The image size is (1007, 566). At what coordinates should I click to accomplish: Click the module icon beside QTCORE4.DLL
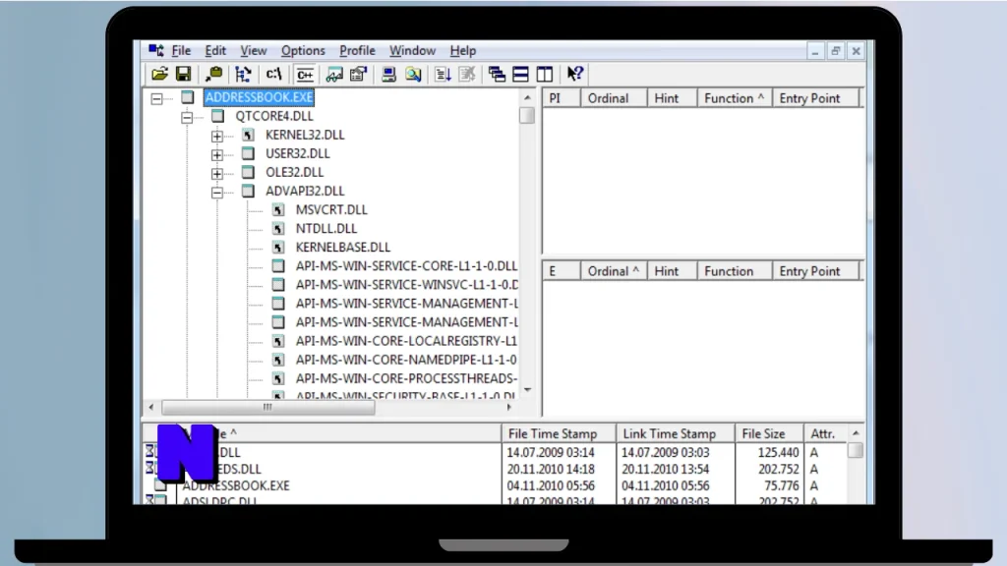217,116
